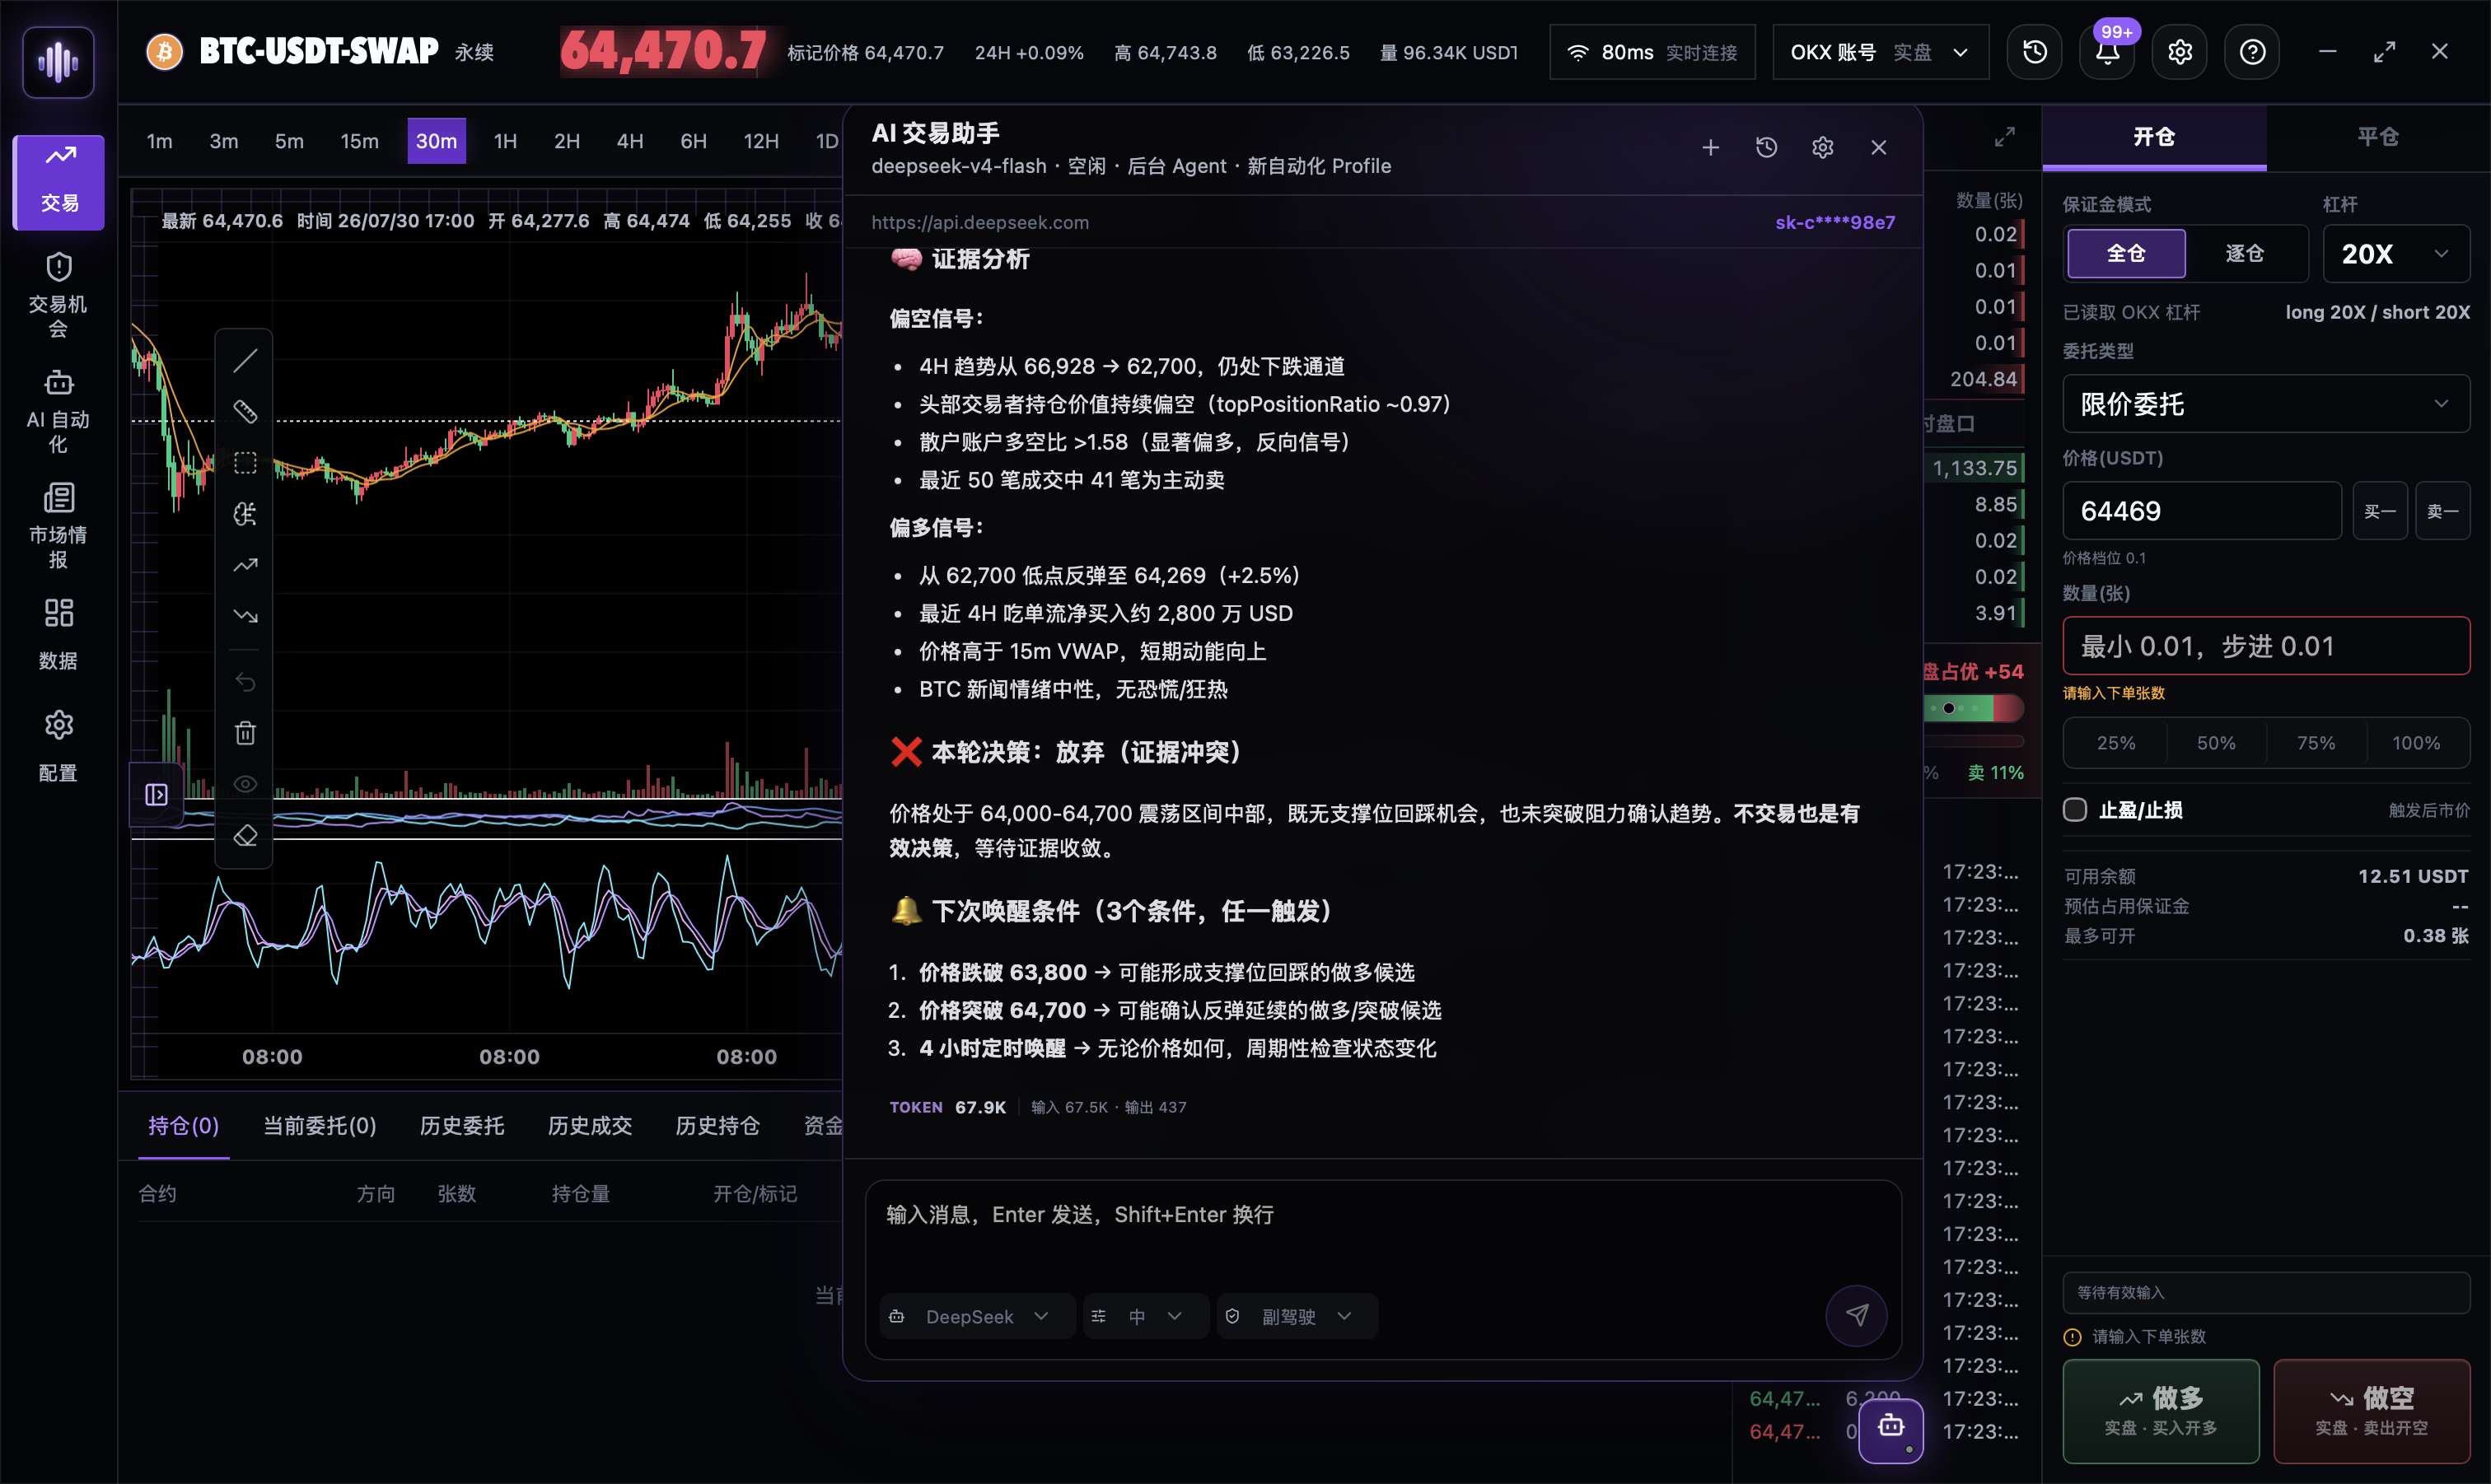Start a new AI chat with plus icon
The width and height of the screenshot is (2491, 1484).
(x=1711, y=148)
